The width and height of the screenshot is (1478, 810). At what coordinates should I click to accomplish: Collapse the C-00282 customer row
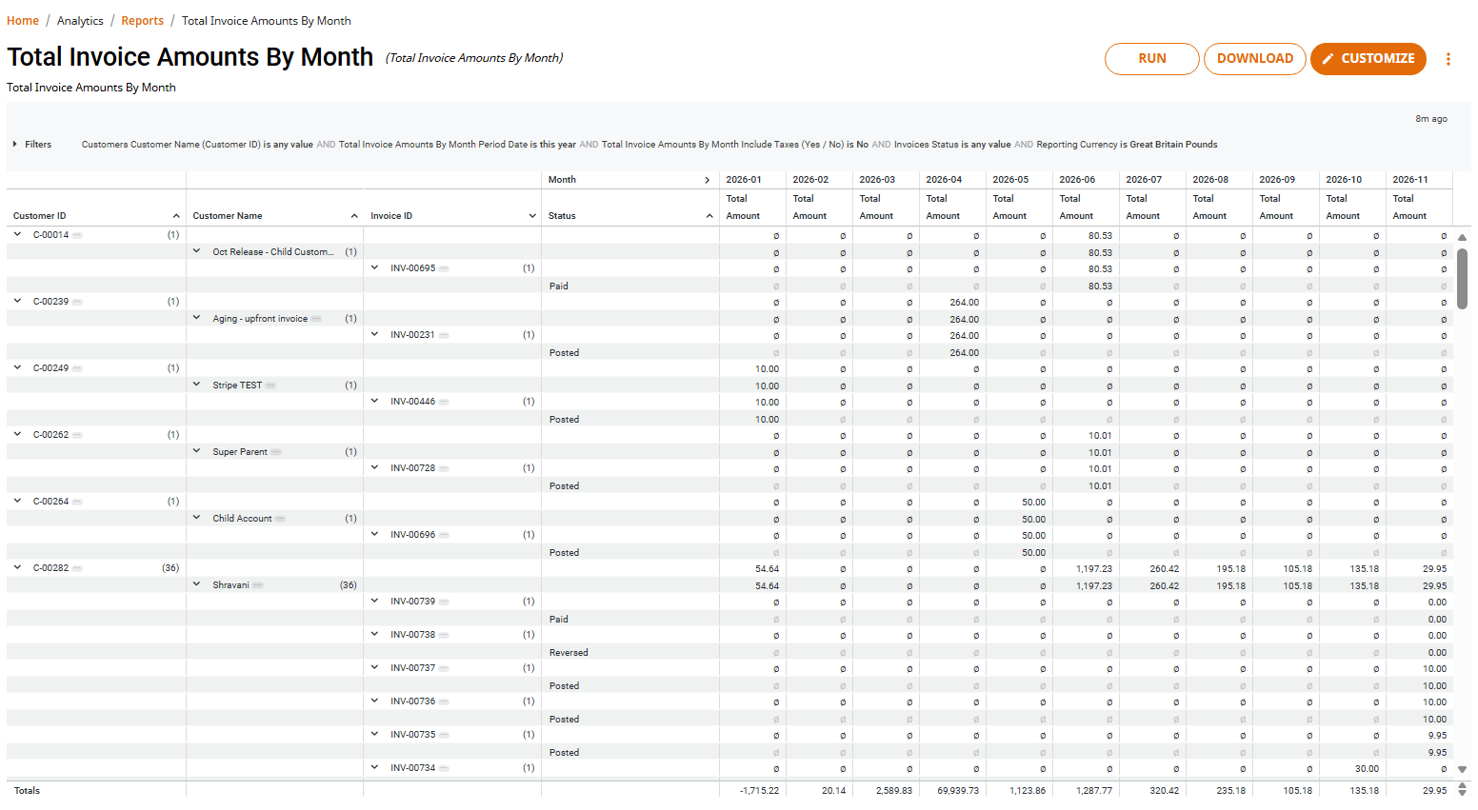pos(17,567)
